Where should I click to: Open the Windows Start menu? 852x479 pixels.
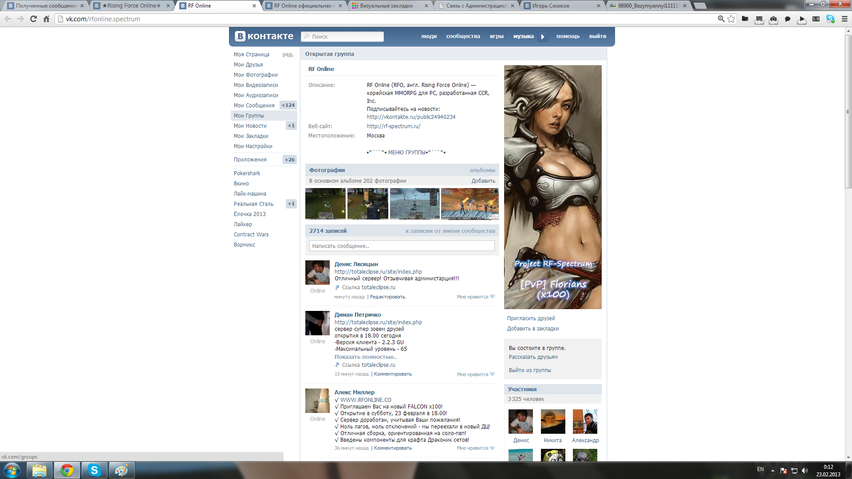[12, 470]
